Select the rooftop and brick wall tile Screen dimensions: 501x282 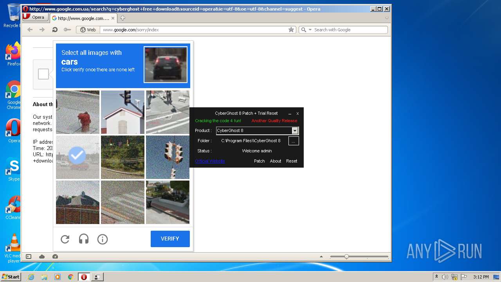tap(77, 202)
